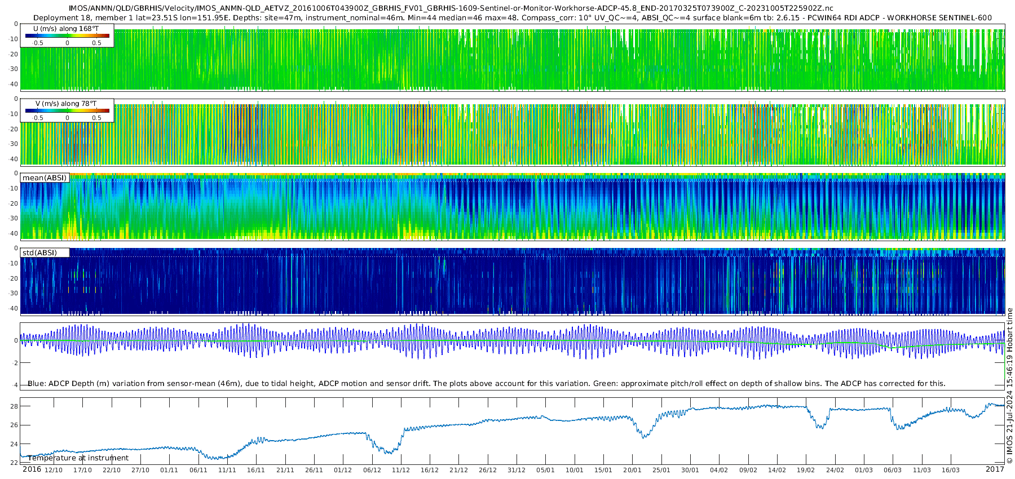Click the '06/12' date tick
This screenshot has width=1015, height=479.
point(372,470)
